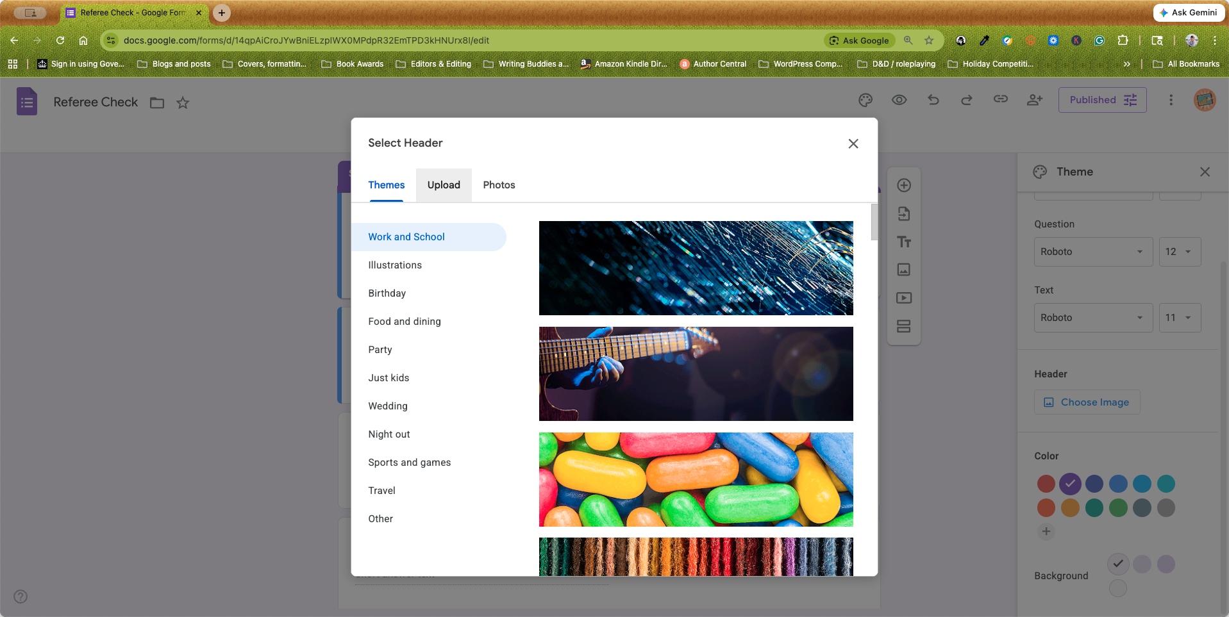Close the Theme side panel
This screenshot has height=617, width=1229.
[1205, 172]
